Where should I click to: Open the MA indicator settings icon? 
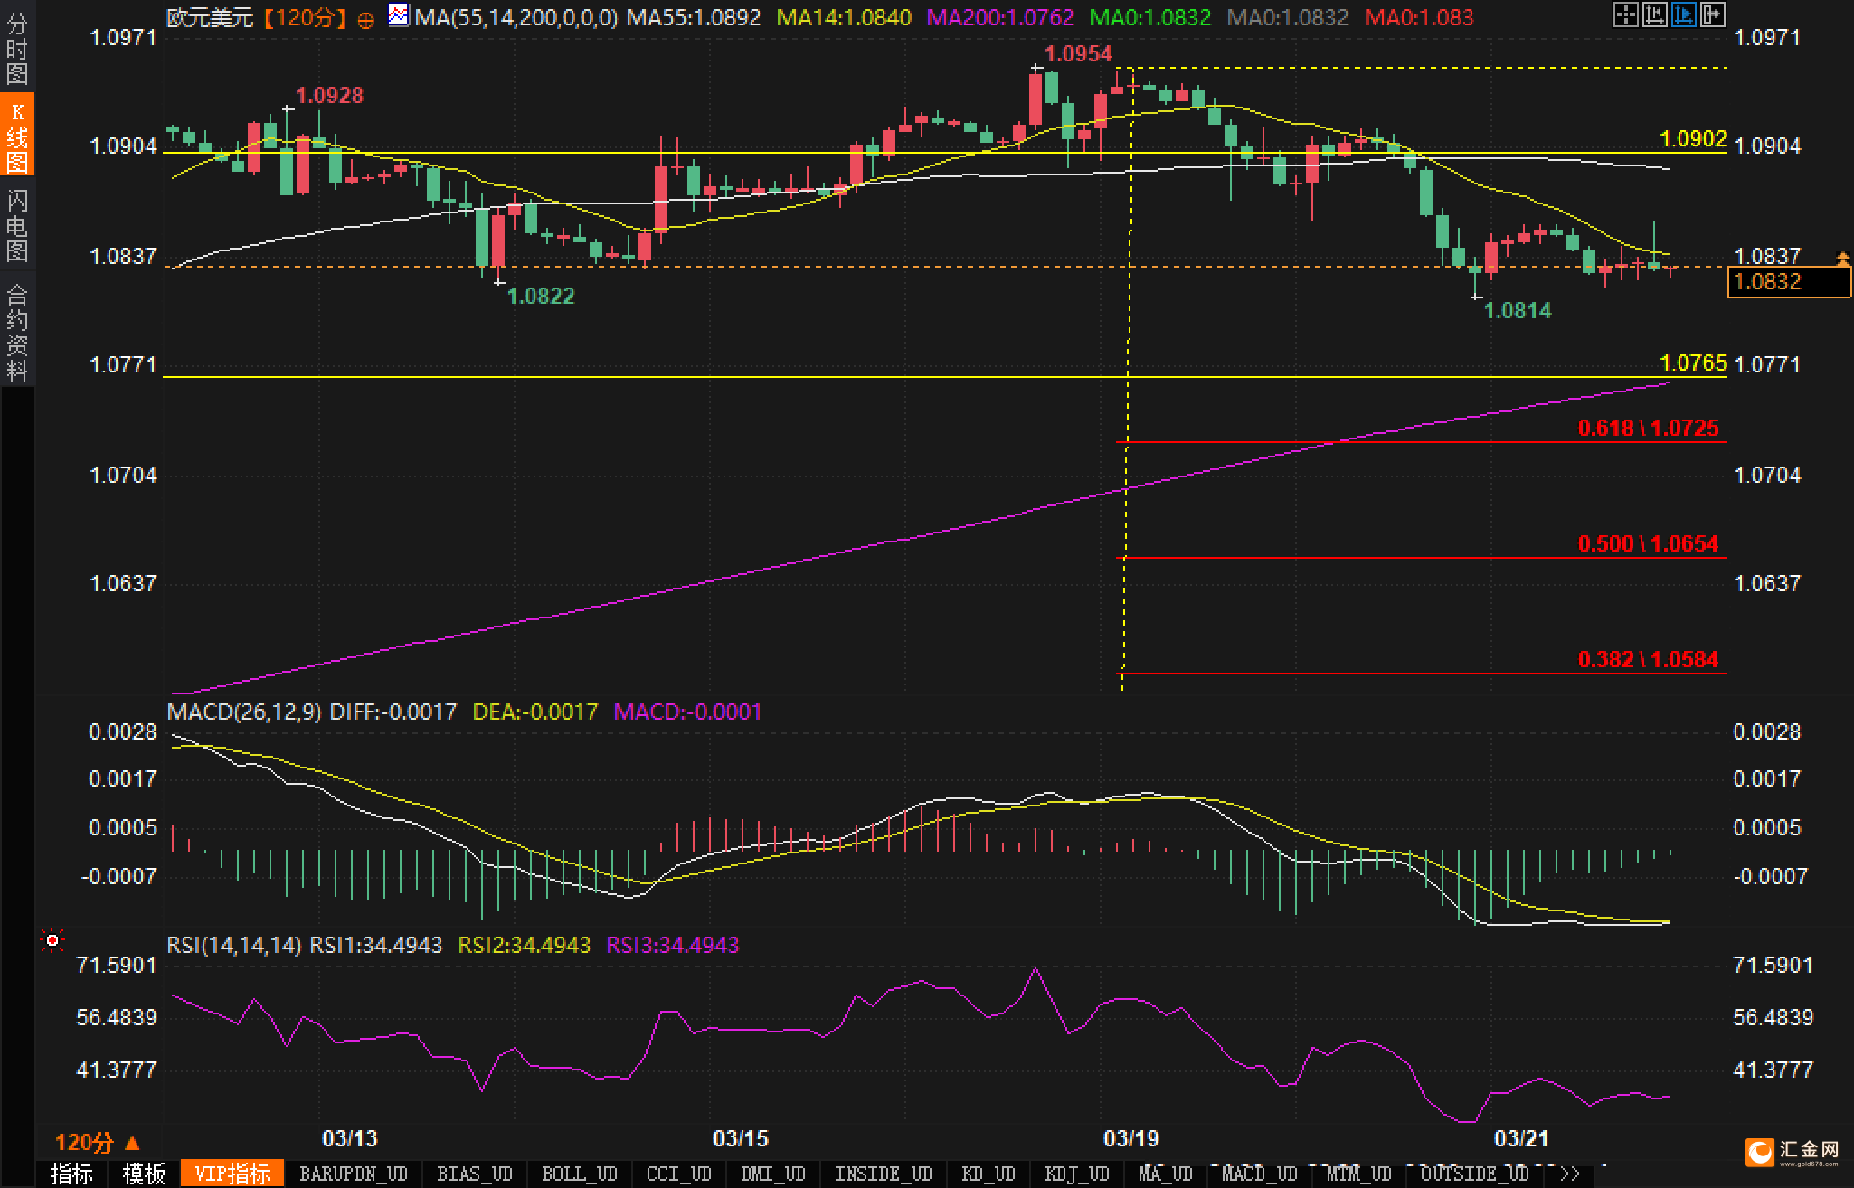point(397,14)
